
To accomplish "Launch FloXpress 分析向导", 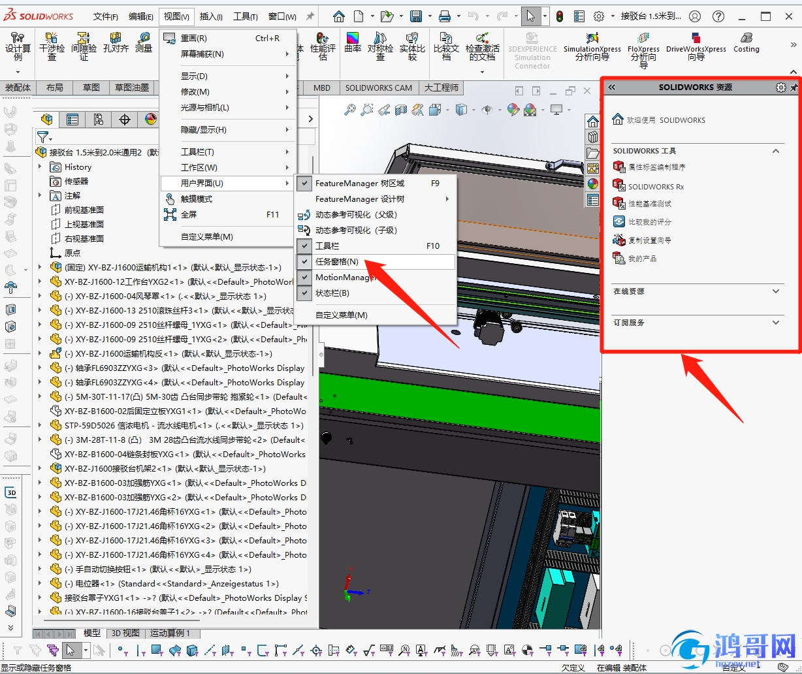I will pyautogui.click(x=643, y=50).
